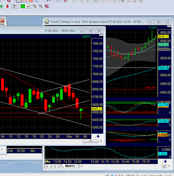Go to next sheet in Chart3

(x=55, y=166)
